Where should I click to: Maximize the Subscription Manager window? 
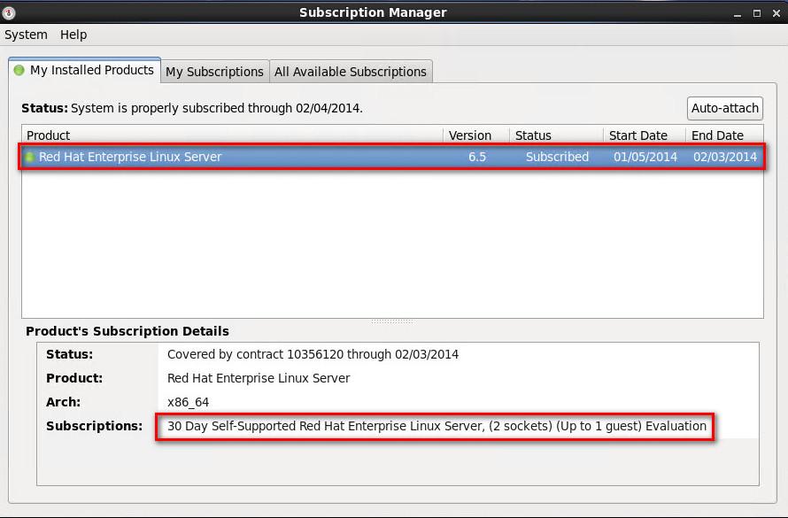point(757,13)
